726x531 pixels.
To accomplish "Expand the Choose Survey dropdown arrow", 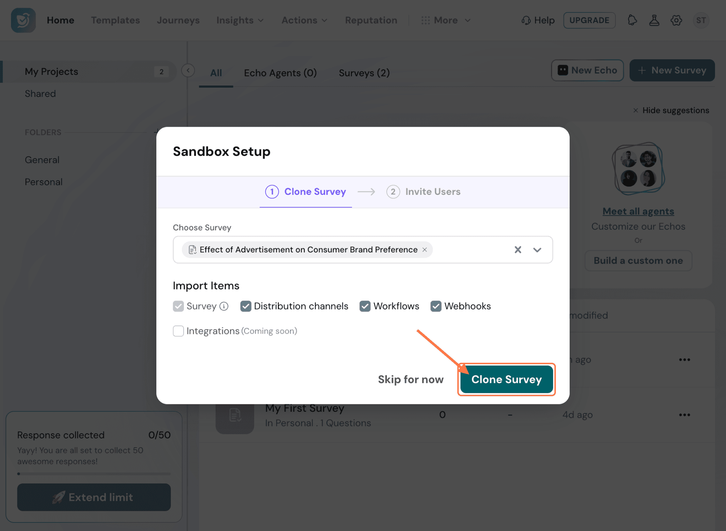I will [x=537, y=250].
